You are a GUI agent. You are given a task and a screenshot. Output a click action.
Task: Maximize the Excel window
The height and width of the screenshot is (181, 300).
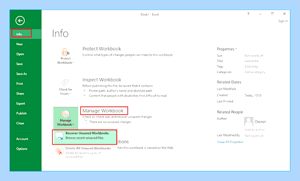[x=272, y=14]
